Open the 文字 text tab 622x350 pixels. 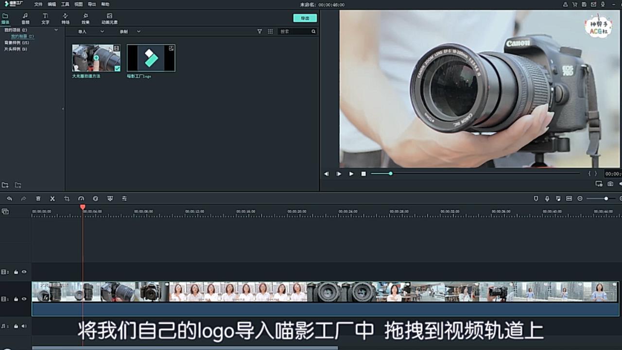tap(45, 18)
